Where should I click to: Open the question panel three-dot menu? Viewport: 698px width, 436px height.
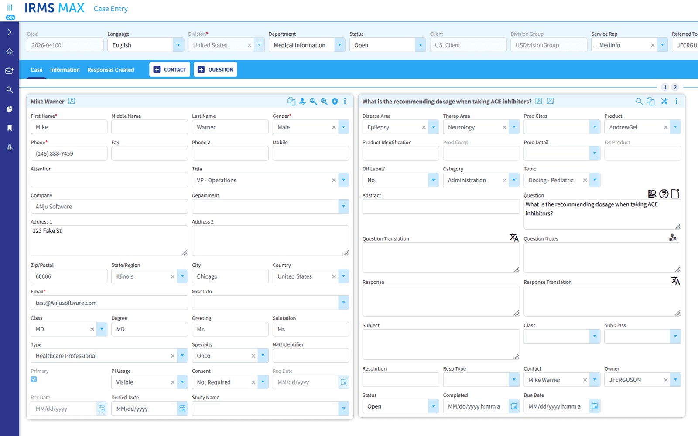pyautogui.click(x=677, y=101)
